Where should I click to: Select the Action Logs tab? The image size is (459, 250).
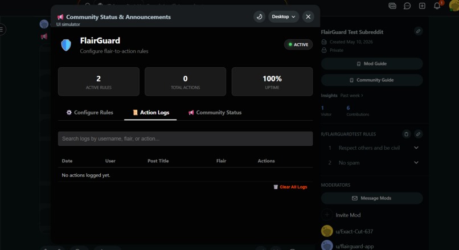pos(150,112)
